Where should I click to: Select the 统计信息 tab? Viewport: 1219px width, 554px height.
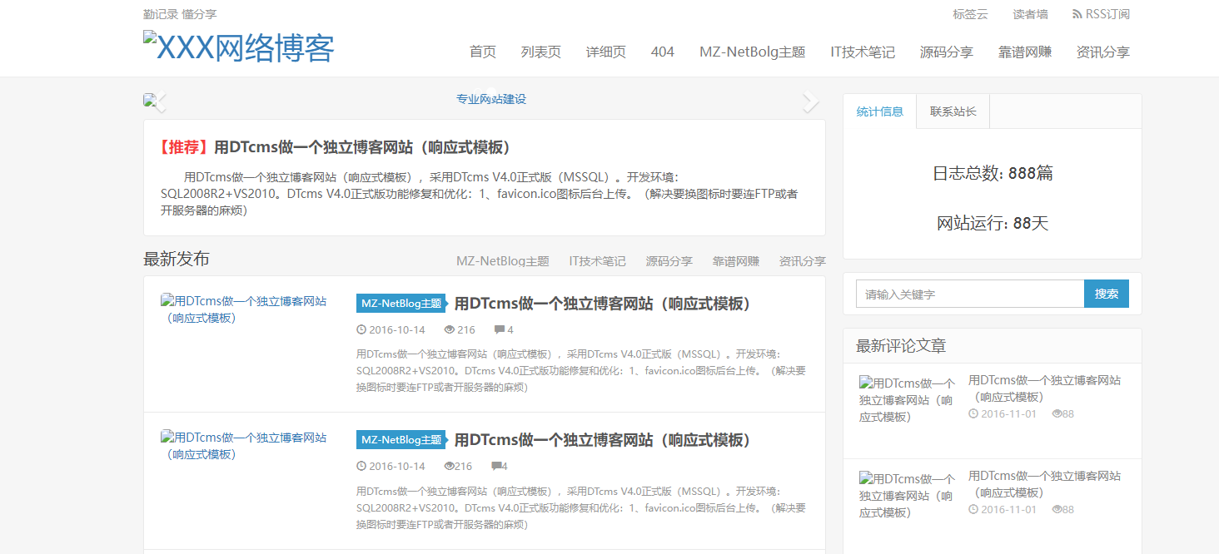click(x=880, y=111)
